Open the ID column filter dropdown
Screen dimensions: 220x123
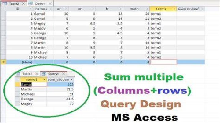tap(31, 9)
